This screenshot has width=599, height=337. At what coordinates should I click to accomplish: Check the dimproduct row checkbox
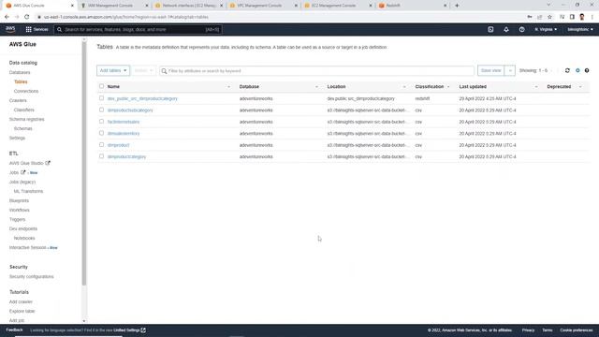(x=101, y=145)
